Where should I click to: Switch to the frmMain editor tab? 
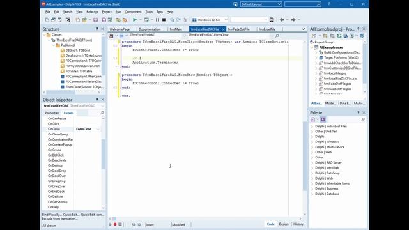pyautogui.click(x=176, y=29)
